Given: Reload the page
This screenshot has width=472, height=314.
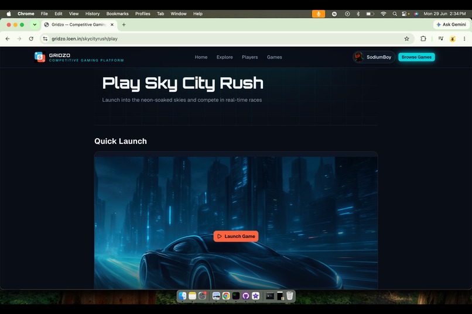Looking at the screenshot, I should (x=31, y=39).
